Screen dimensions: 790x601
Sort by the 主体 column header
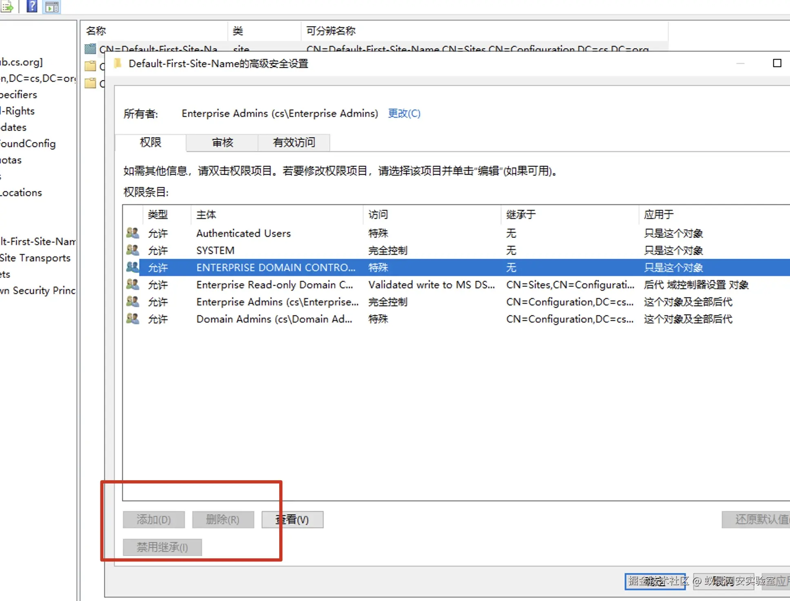(206, 215)
